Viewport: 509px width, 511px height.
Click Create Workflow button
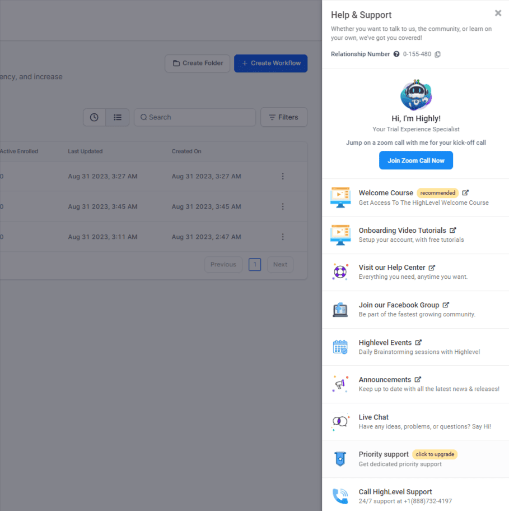pos(270,63)
